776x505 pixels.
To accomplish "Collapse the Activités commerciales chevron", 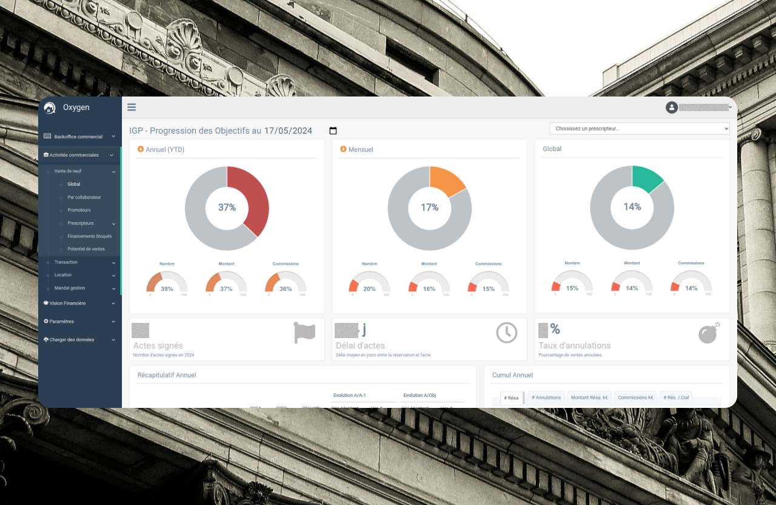I will (112, 155).
